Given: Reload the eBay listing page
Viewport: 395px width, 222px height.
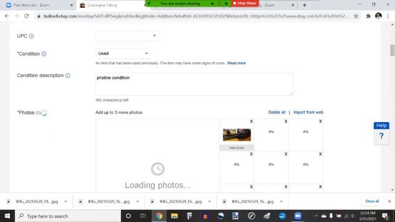Looking at the screenshot, I should (x=27, y=16).
